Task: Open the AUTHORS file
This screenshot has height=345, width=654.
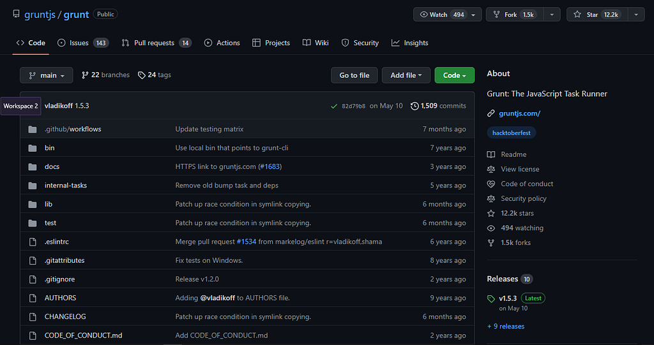Action: (x=61, y=298)
